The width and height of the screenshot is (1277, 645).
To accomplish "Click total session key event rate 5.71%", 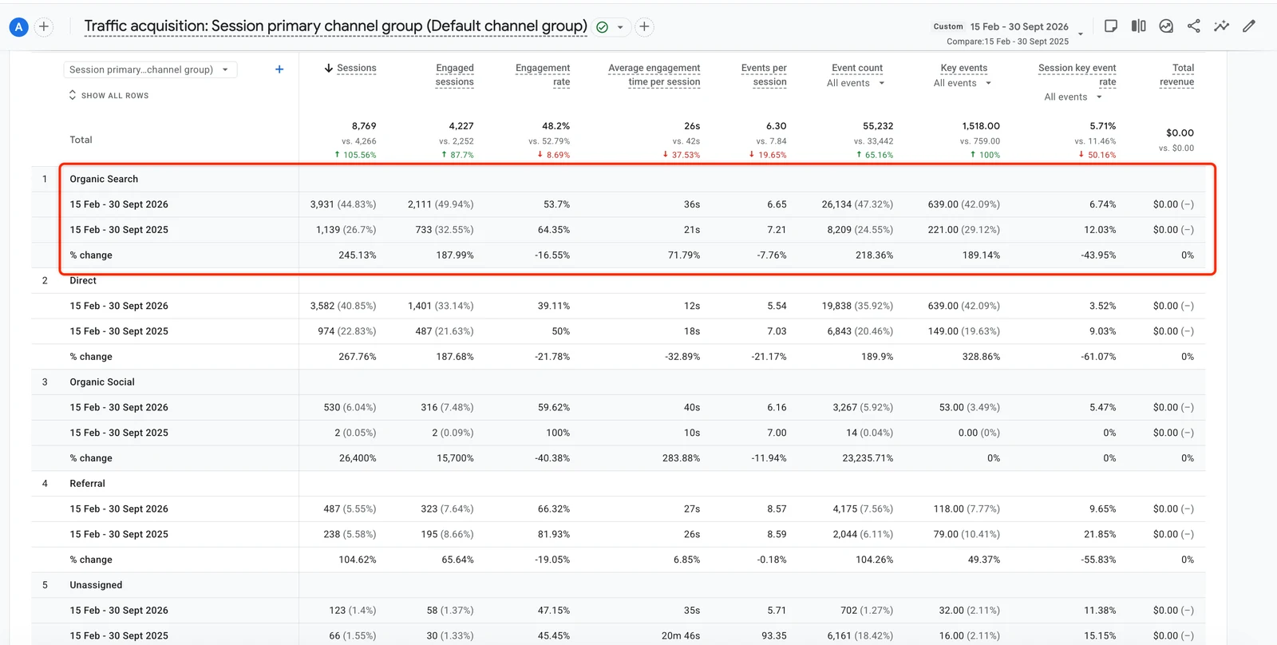I will pos(1103,126).
